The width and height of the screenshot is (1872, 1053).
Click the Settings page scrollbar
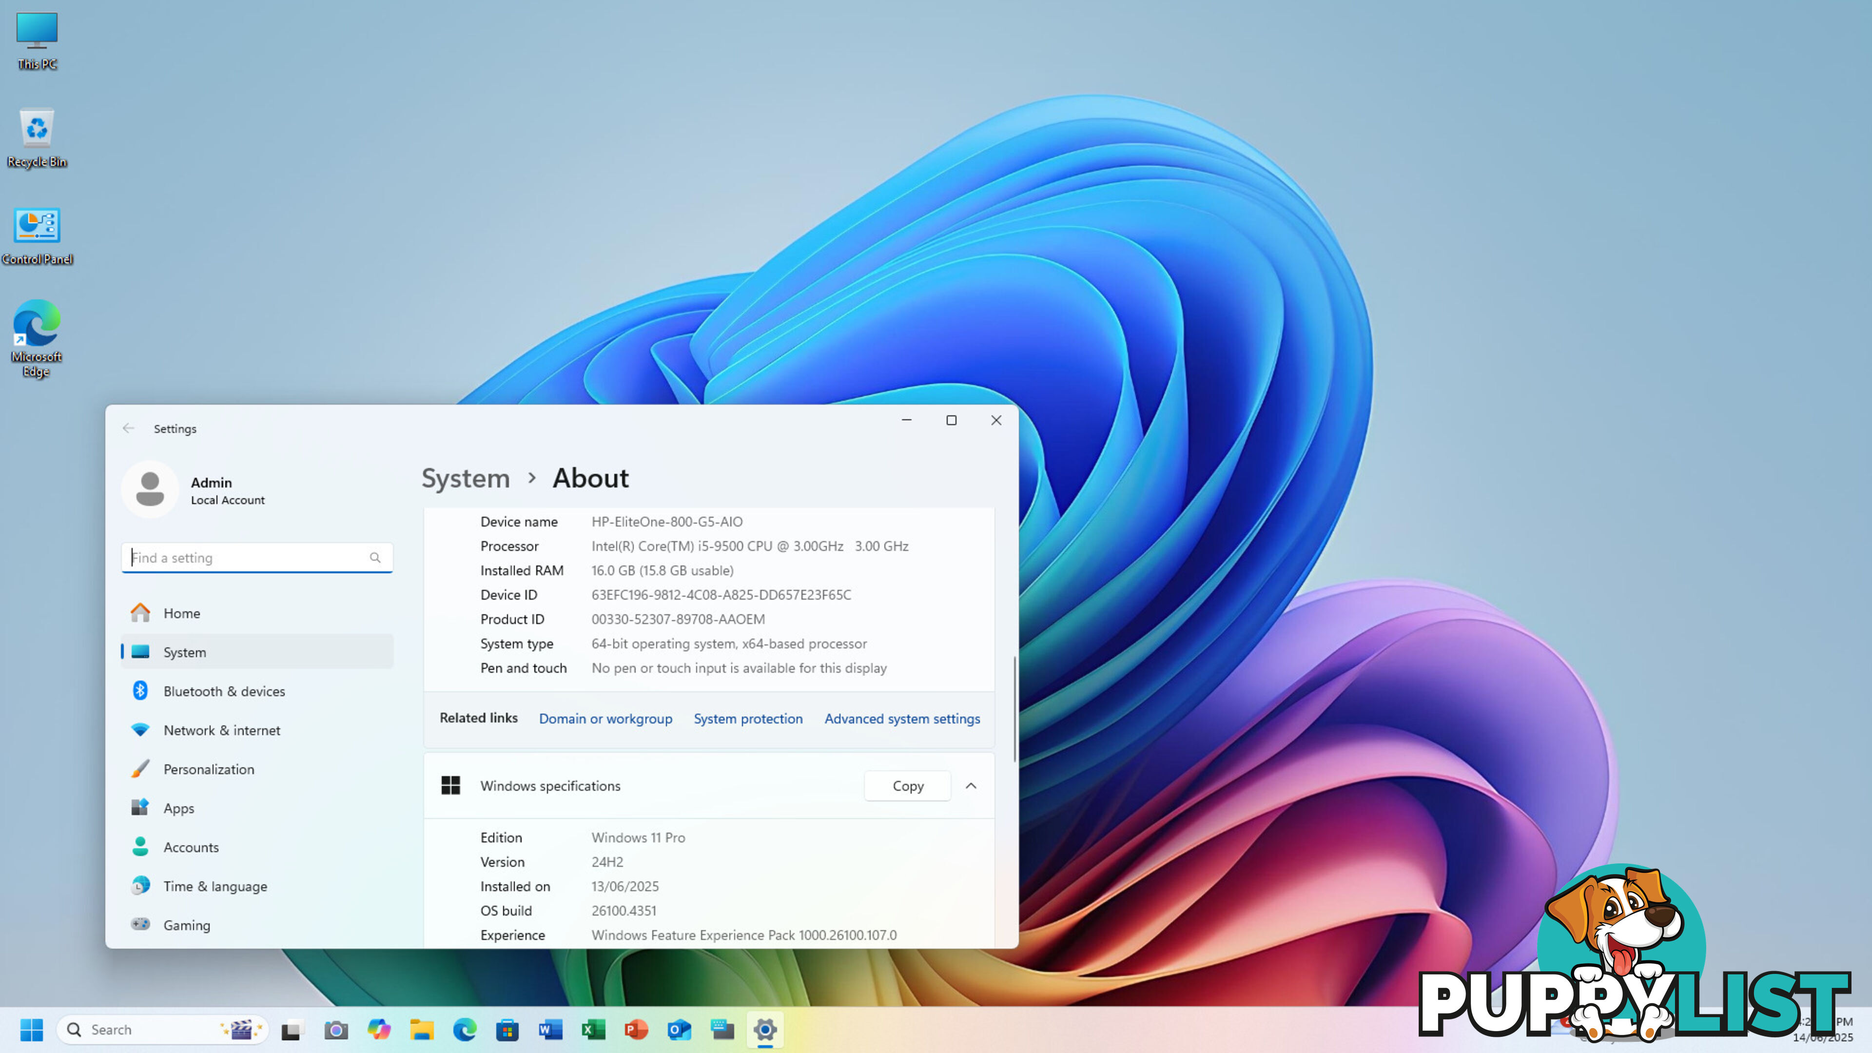(x=1014, y=710)
